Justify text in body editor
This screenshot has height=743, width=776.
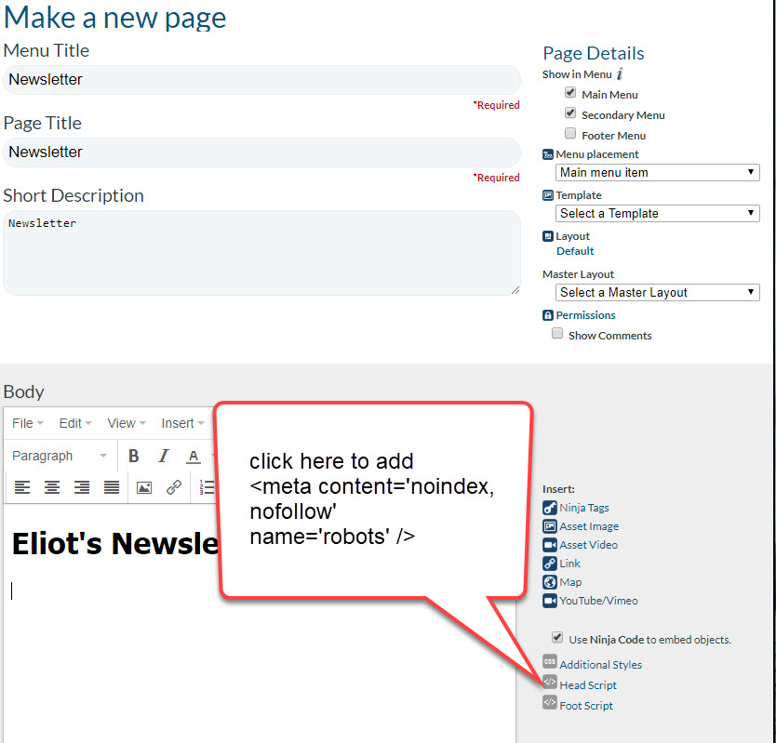click(112, 488)
